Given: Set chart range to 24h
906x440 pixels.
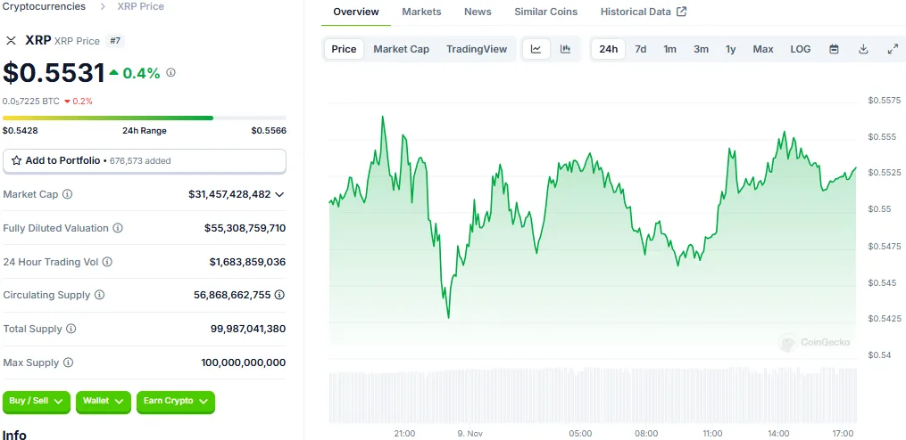Looking at the screenshot, I should 609,49.
